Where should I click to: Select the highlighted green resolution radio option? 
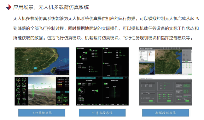click(82, 99)
